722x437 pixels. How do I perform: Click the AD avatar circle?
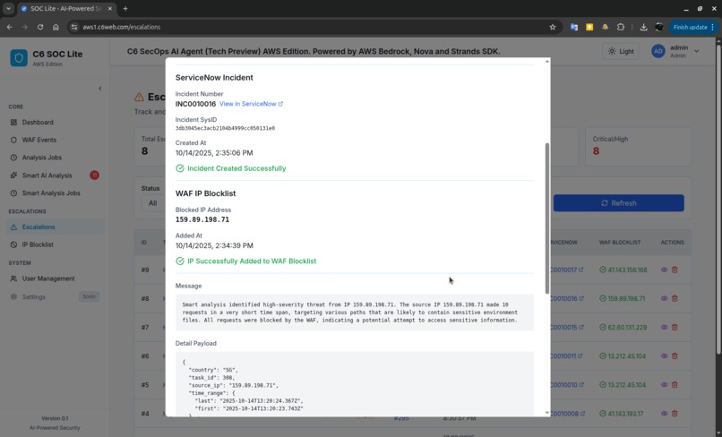(658, 51)
